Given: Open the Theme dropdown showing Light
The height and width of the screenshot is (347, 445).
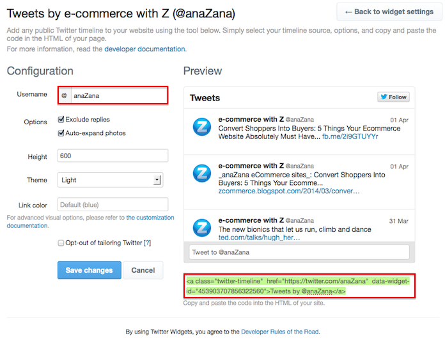Looking at the screenshot, I should 110,180.
